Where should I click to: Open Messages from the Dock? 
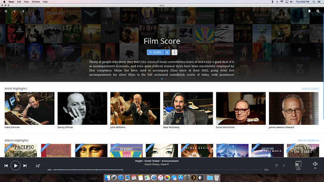[x=174, y=178]
